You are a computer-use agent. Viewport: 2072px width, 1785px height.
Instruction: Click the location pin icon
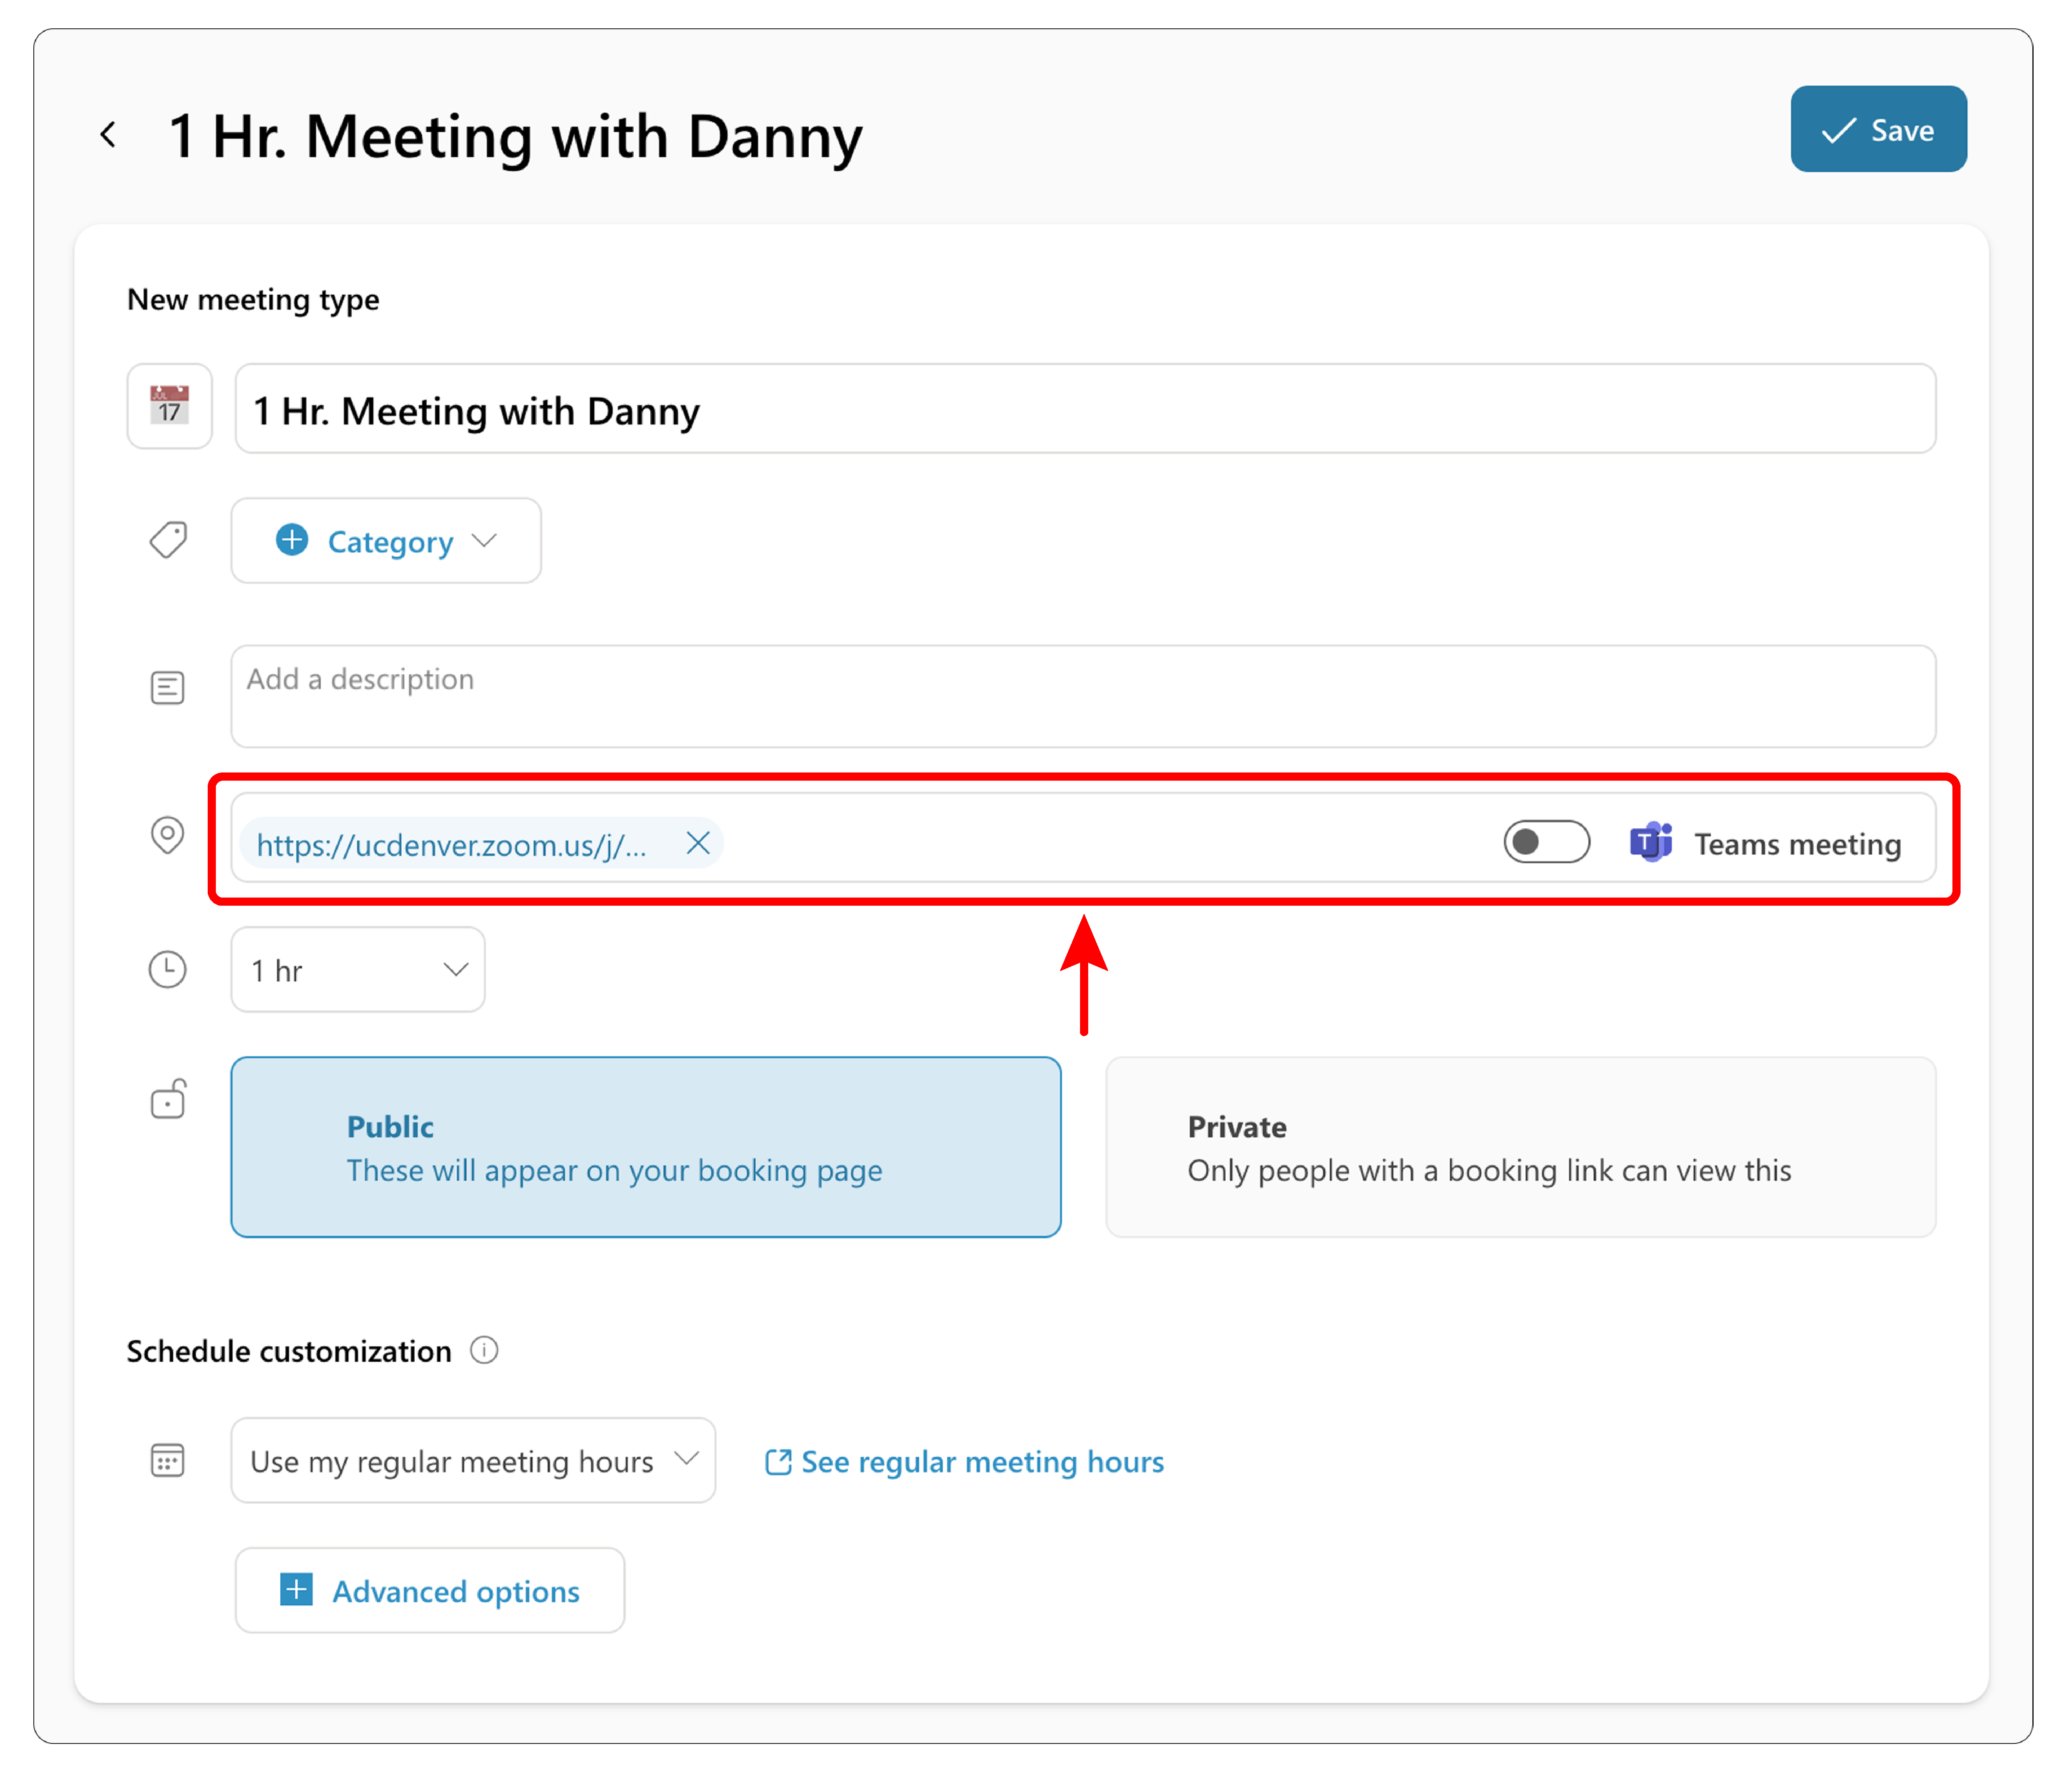pos(167,835)
